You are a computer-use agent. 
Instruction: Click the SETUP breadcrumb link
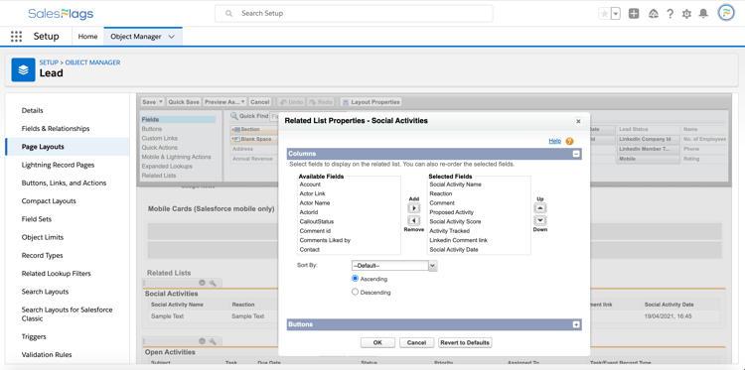point(49,62)
